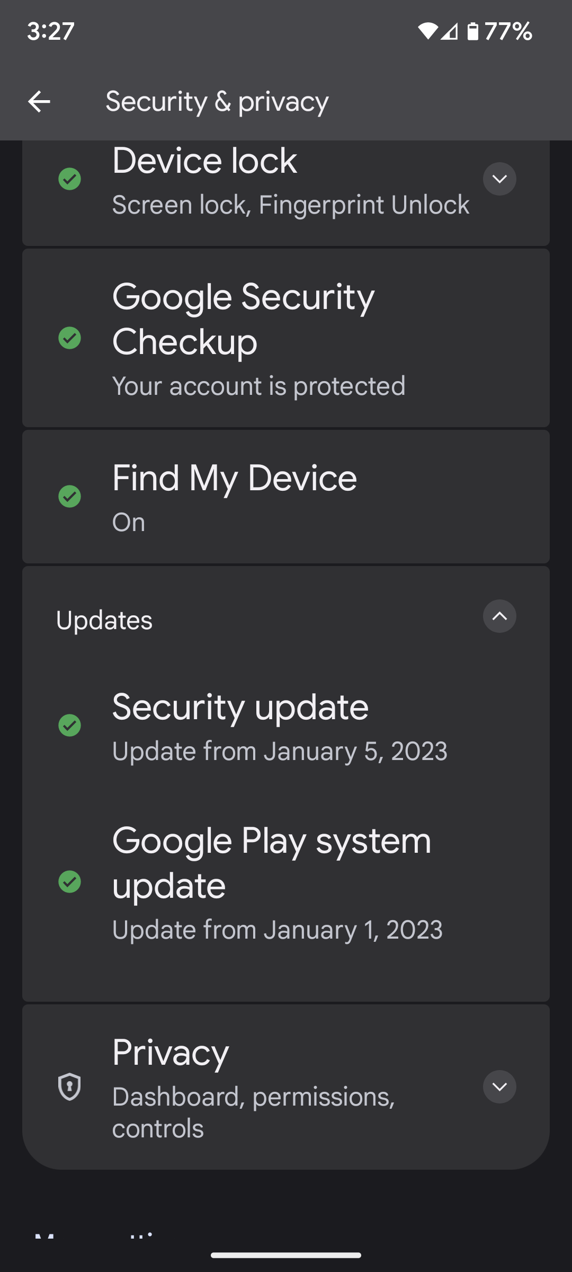Collapse the Updates section chevron
572x1272 pixels.
[x=499, y=616]
